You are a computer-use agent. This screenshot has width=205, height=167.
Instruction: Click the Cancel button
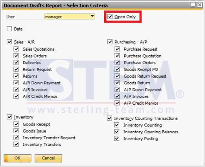48,158
